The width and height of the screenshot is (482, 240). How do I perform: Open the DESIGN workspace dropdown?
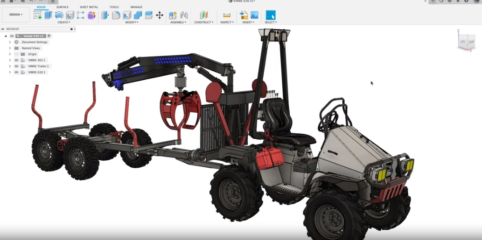point(16,14)
